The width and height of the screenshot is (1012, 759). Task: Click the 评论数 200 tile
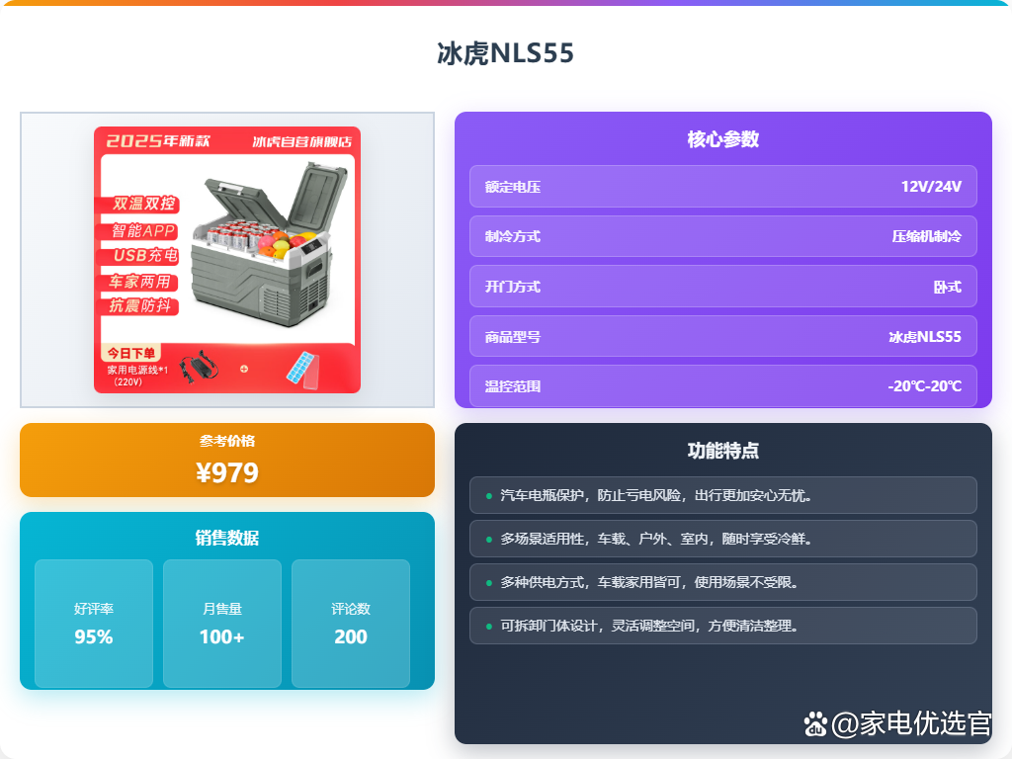coord(351,624)
